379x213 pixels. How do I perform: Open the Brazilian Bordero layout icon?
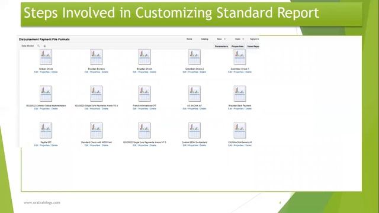point(96,57)
